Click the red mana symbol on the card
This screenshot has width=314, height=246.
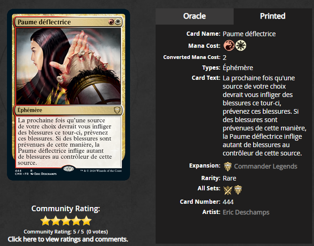pyautogui.click(x=111, y=22)
